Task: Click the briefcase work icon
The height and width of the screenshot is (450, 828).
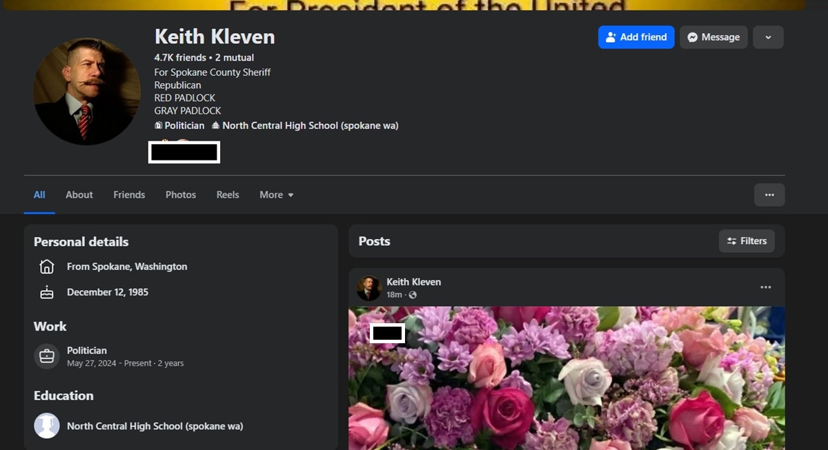Action: [47, 356]
